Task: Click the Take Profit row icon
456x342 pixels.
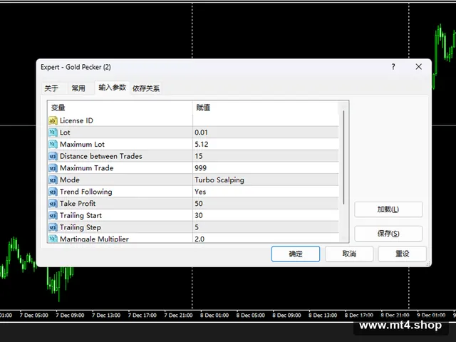Action: (x=53, y=204)
